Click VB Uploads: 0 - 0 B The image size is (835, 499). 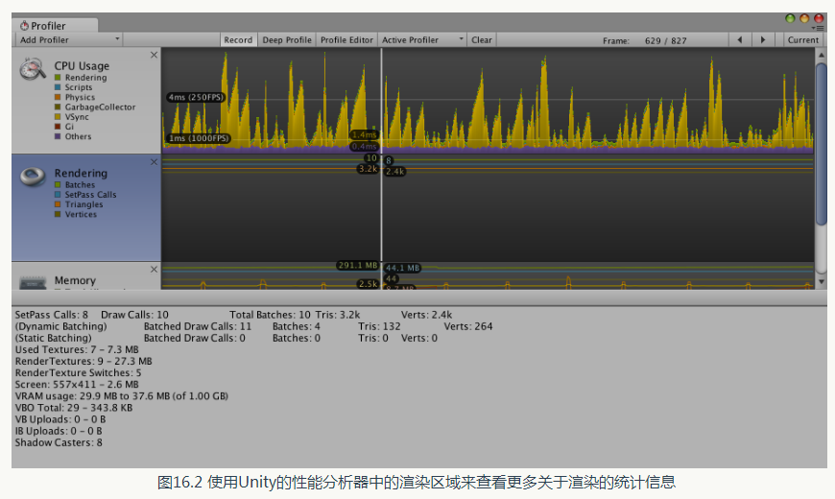(60, 419)
